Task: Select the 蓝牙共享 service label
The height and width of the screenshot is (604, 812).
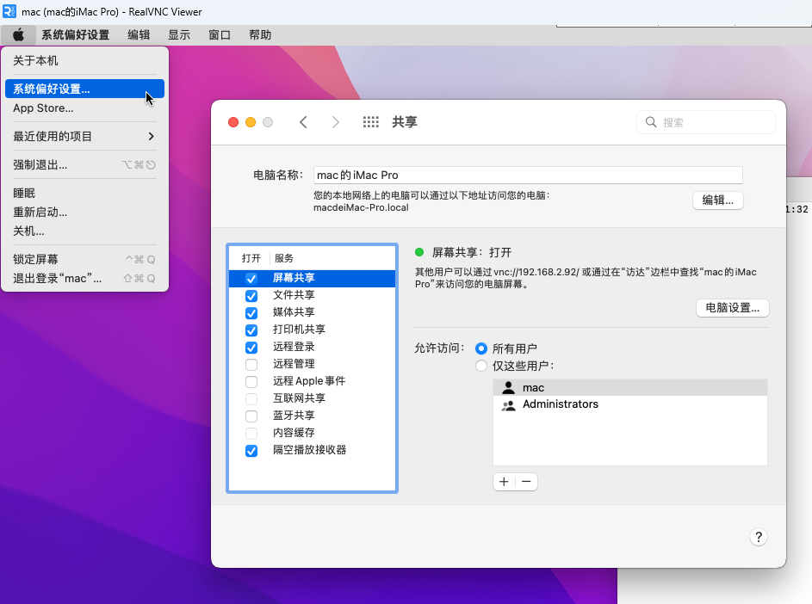Action: pyautogui.click(x=294, y=416)
